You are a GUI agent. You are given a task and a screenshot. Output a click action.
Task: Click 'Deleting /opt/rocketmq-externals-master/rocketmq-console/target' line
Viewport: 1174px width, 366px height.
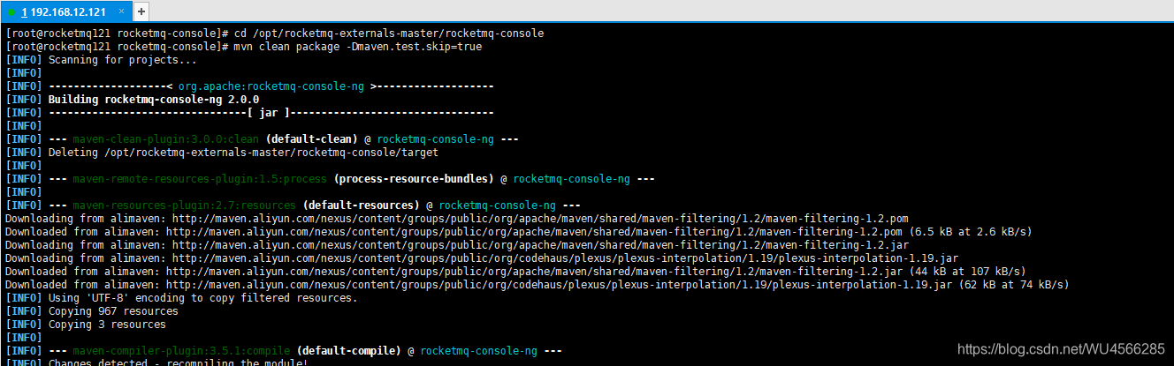[243, 153]
